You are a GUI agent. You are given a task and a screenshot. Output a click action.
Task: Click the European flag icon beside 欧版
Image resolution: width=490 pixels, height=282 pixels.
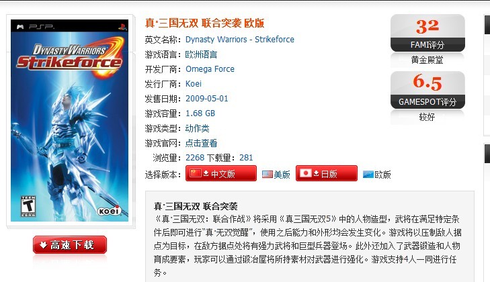coord(368,175)
